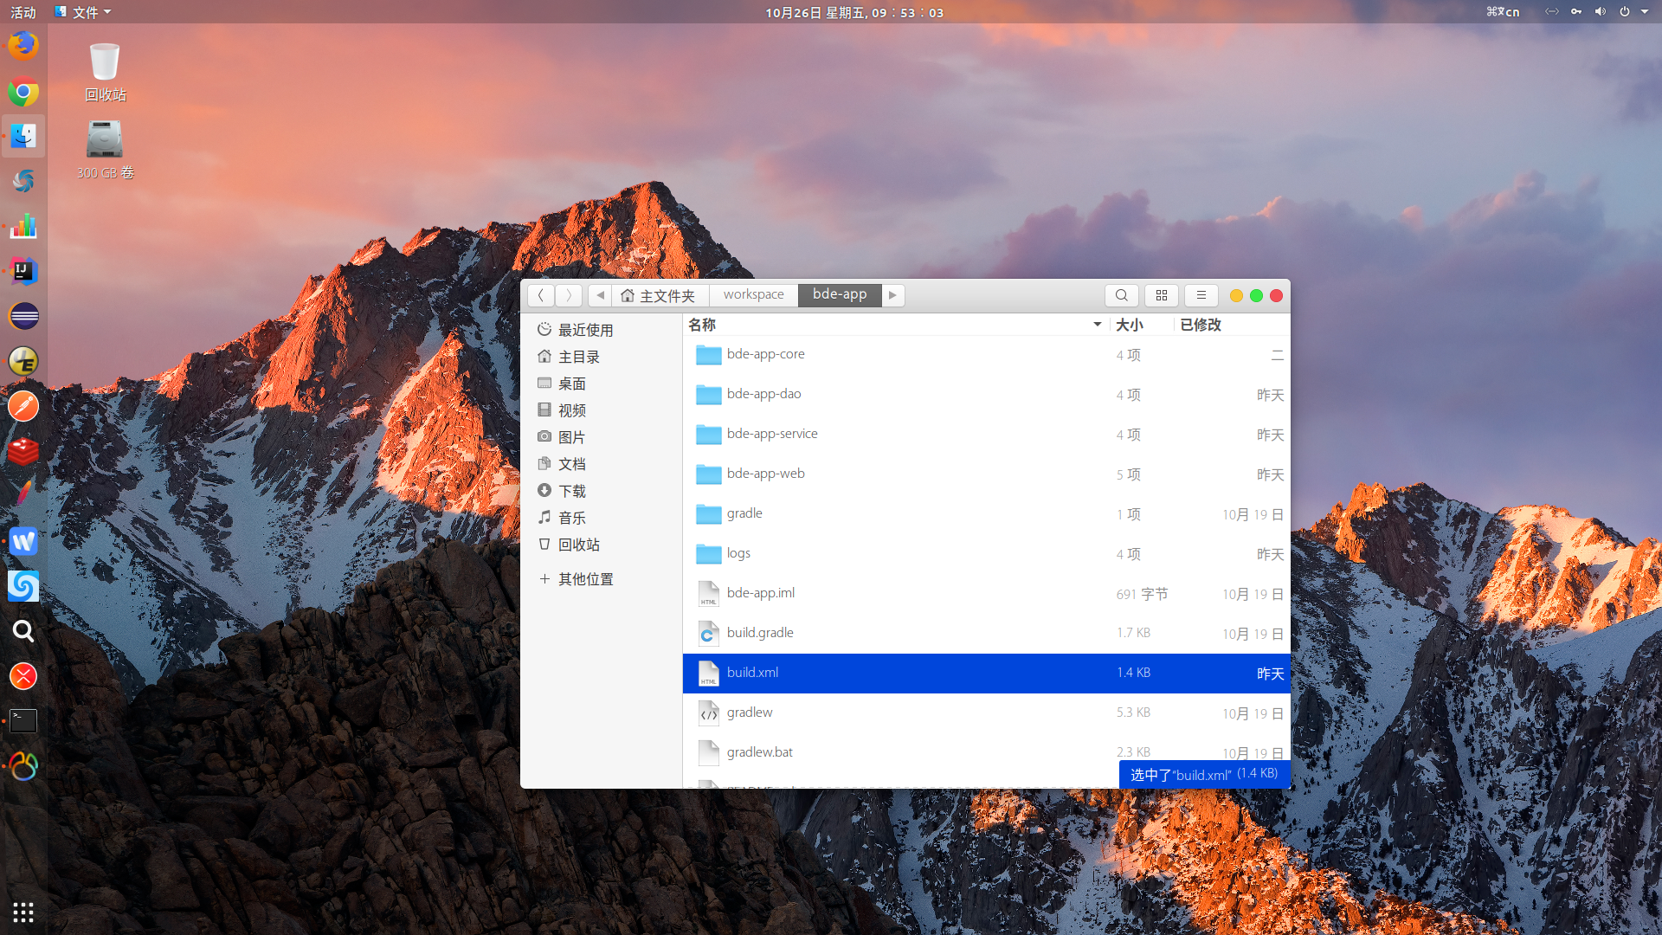Open the hamburger menu button in toolbar

point(1201,295)
